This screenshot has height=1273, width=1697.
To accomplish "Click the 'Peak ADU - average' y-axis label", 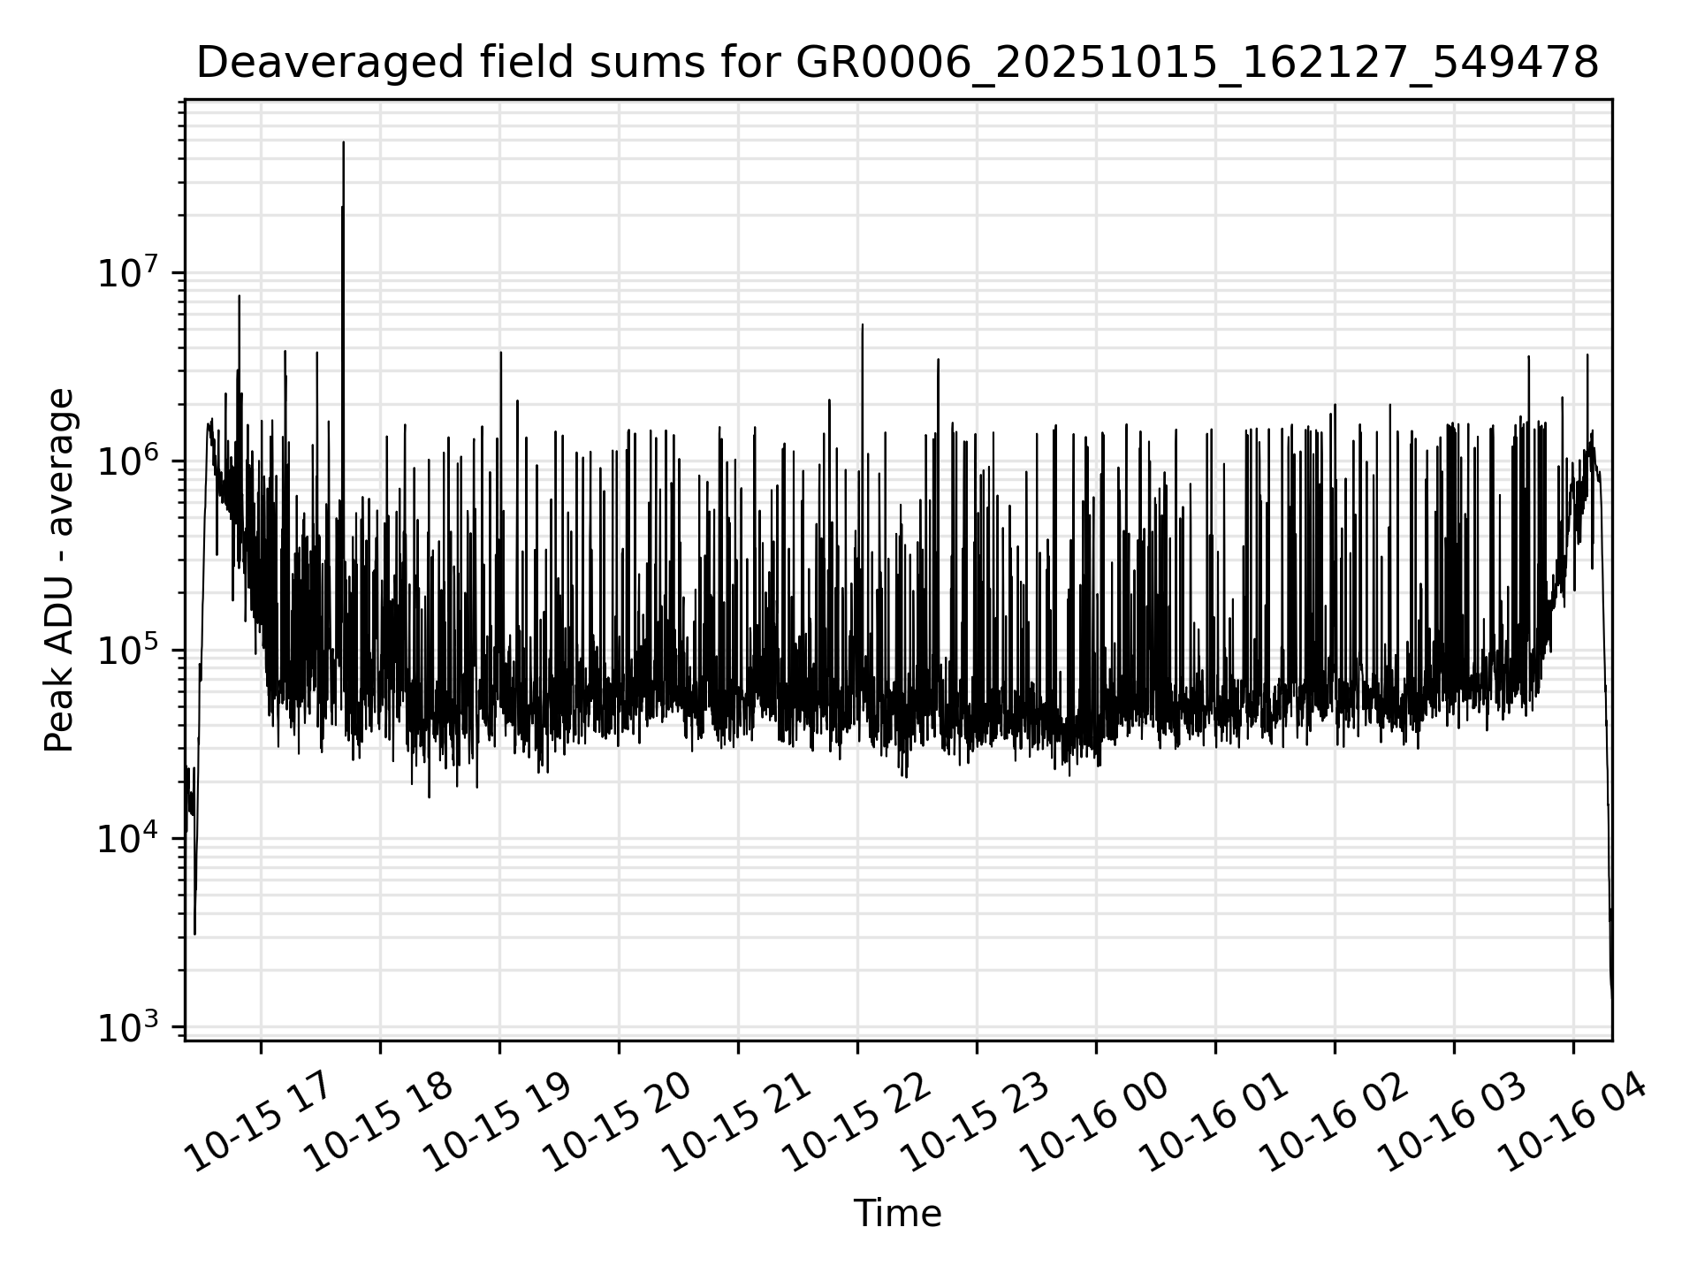I will pyautogui.click(x=60, y=570).
